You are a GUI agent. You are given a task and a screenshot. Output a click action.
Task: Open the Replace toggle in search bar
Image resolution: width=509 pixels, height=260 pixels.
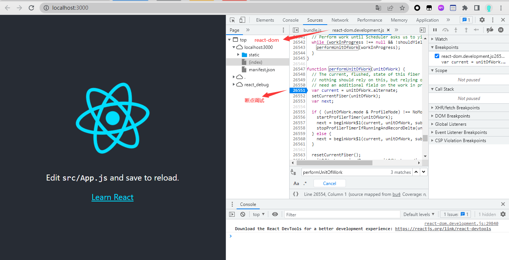[293, 172]
